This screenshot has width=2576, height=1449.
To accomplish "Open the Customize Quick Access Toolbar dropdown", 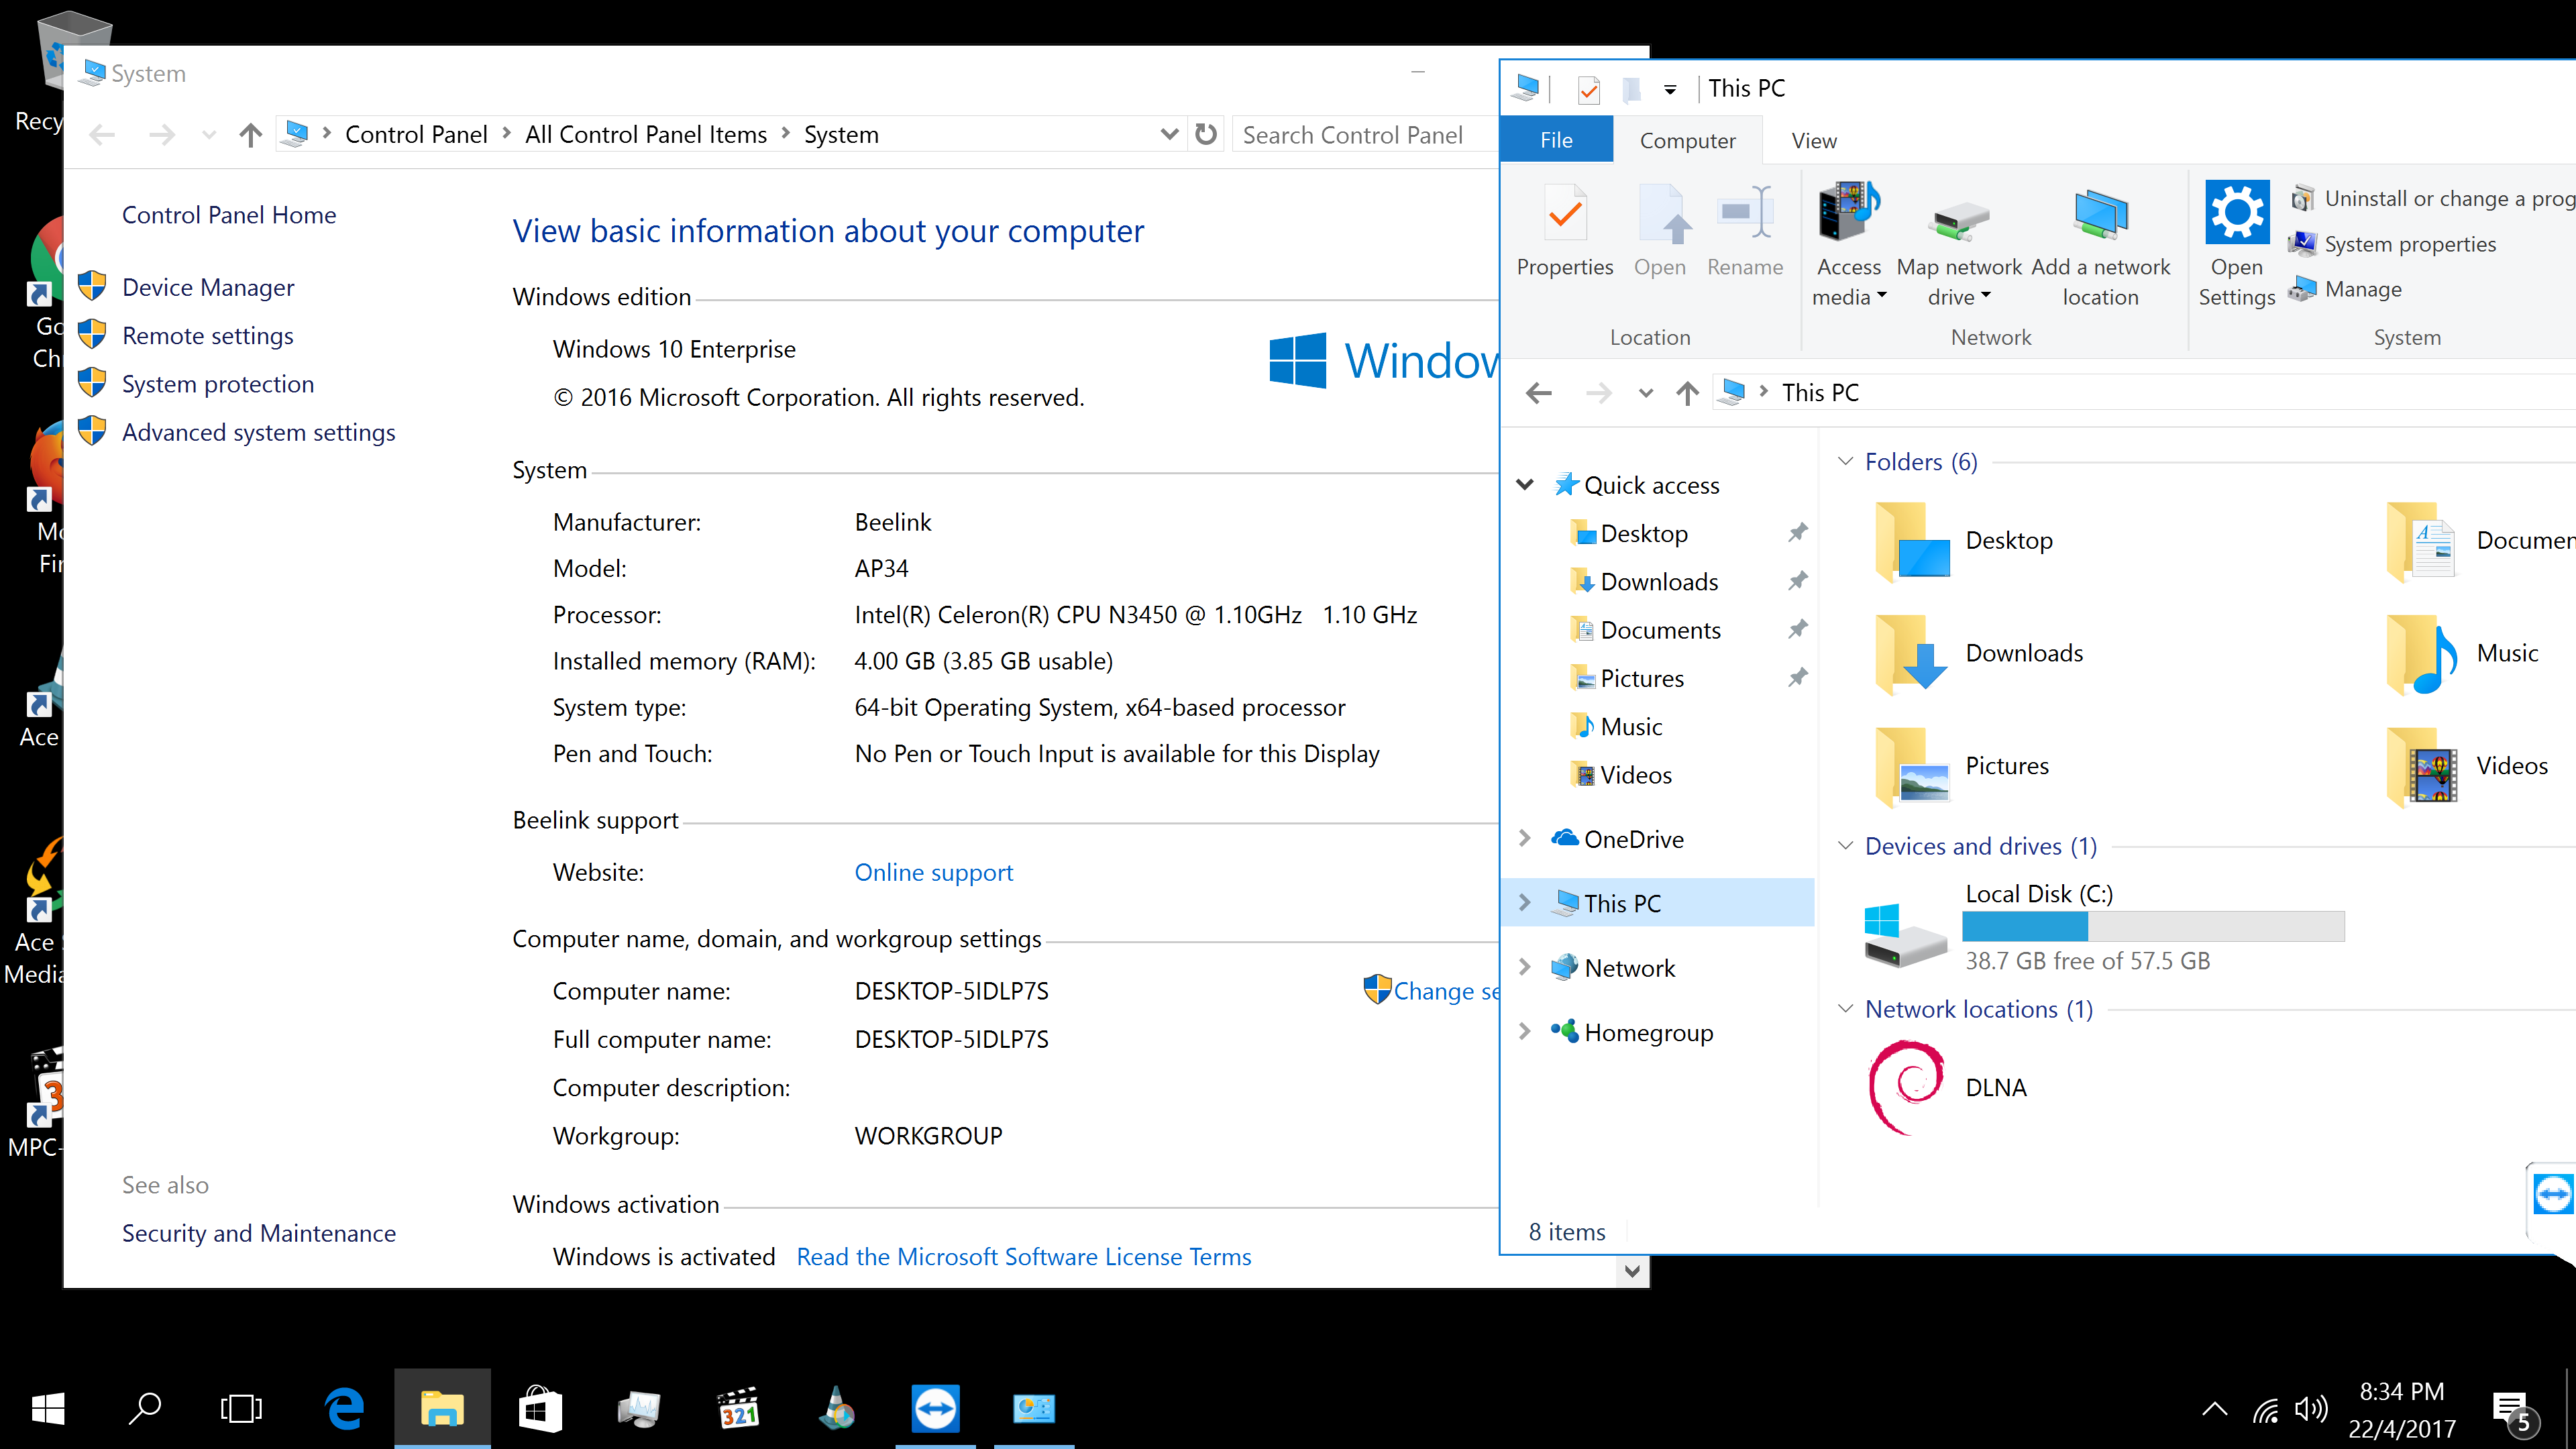I will coord(1669,90).
